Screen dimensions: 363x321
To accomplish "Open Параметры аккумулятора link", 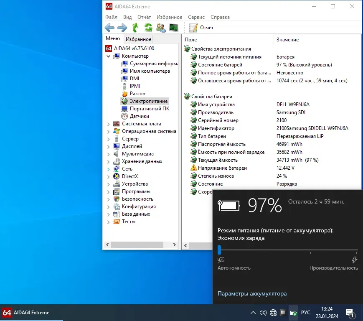I will pos(252,294).
